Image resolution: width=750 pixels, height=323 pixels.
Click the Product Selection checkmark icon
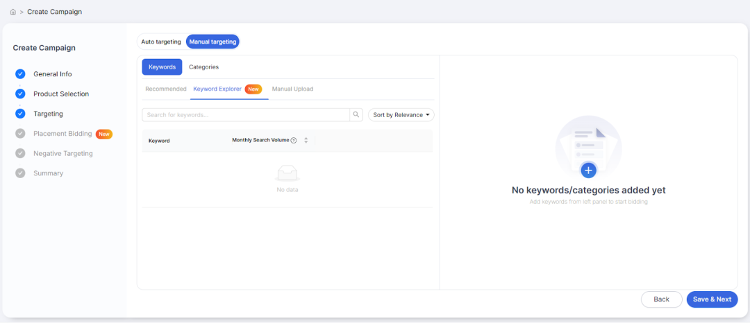[20, 94]
